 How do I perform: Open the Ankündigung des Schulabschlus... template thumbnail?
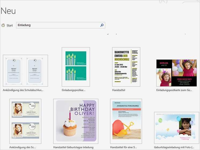click(x=26, y=71)
